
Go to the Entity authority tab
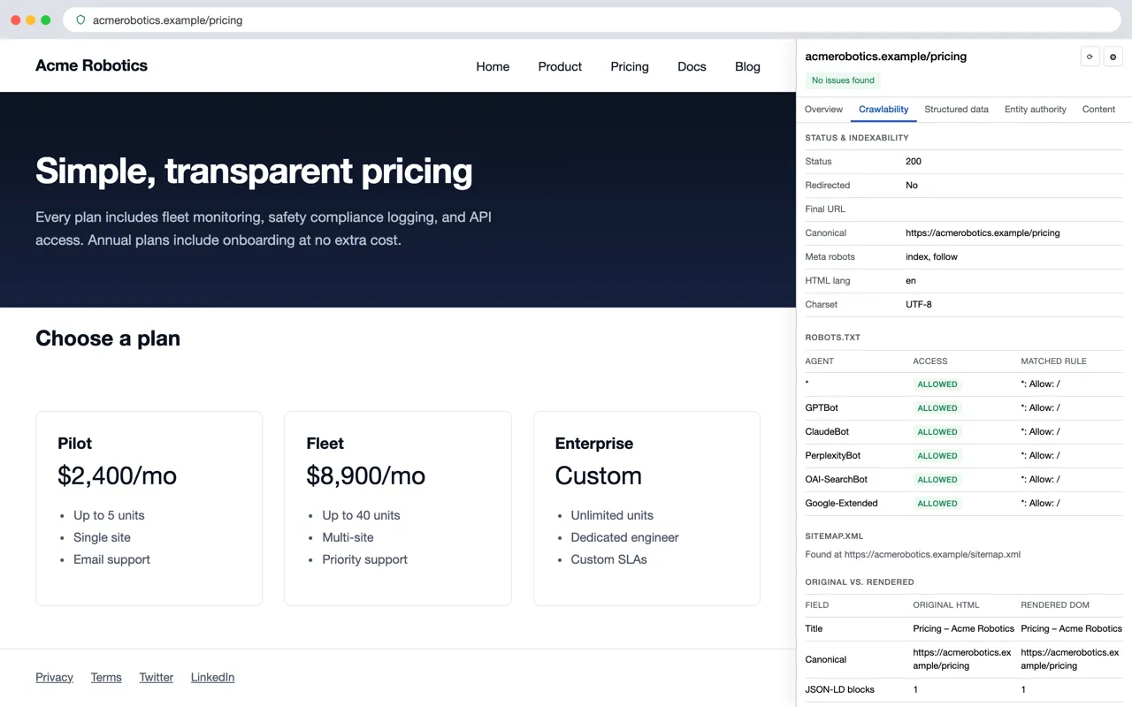click(x=1036, y=110)
